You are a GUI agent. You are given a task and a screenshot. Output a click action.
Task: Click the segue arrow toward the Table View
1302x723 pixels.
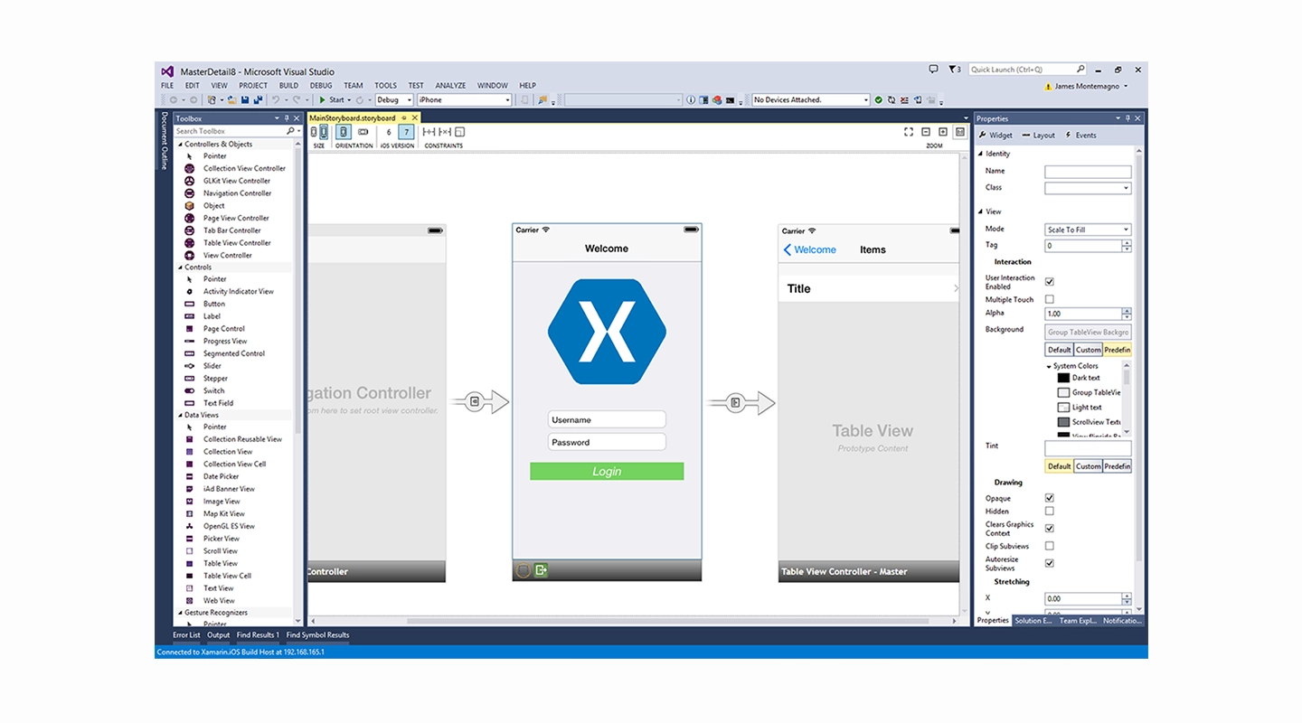[x=741, y=402]
